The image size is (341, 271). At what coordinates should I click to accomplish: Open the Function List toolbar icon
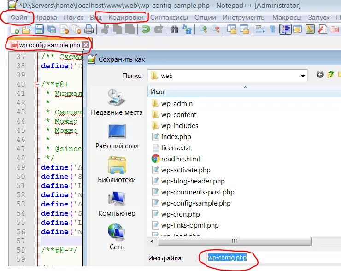(323, 29)
